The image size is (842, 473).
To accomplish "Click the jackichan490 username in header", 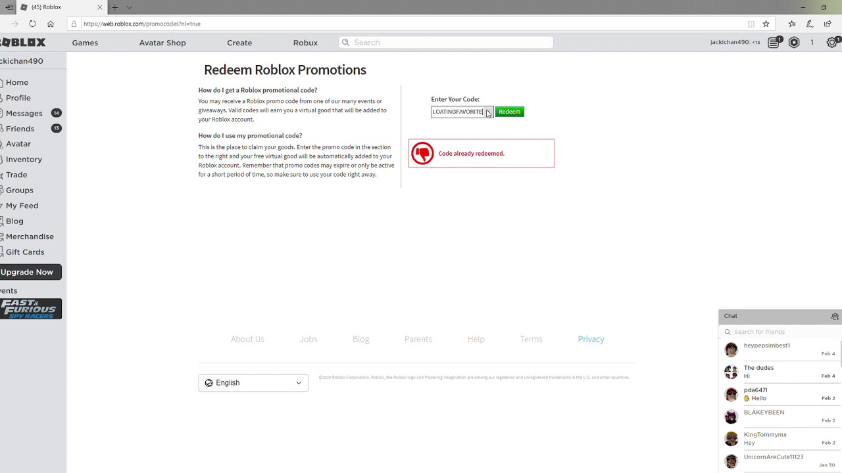I will [x=735, y=43].
